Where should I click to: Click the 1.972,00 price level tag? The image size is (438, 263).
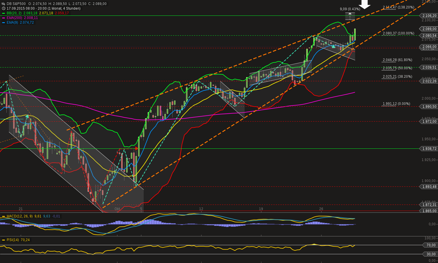[x=429, y=122]
